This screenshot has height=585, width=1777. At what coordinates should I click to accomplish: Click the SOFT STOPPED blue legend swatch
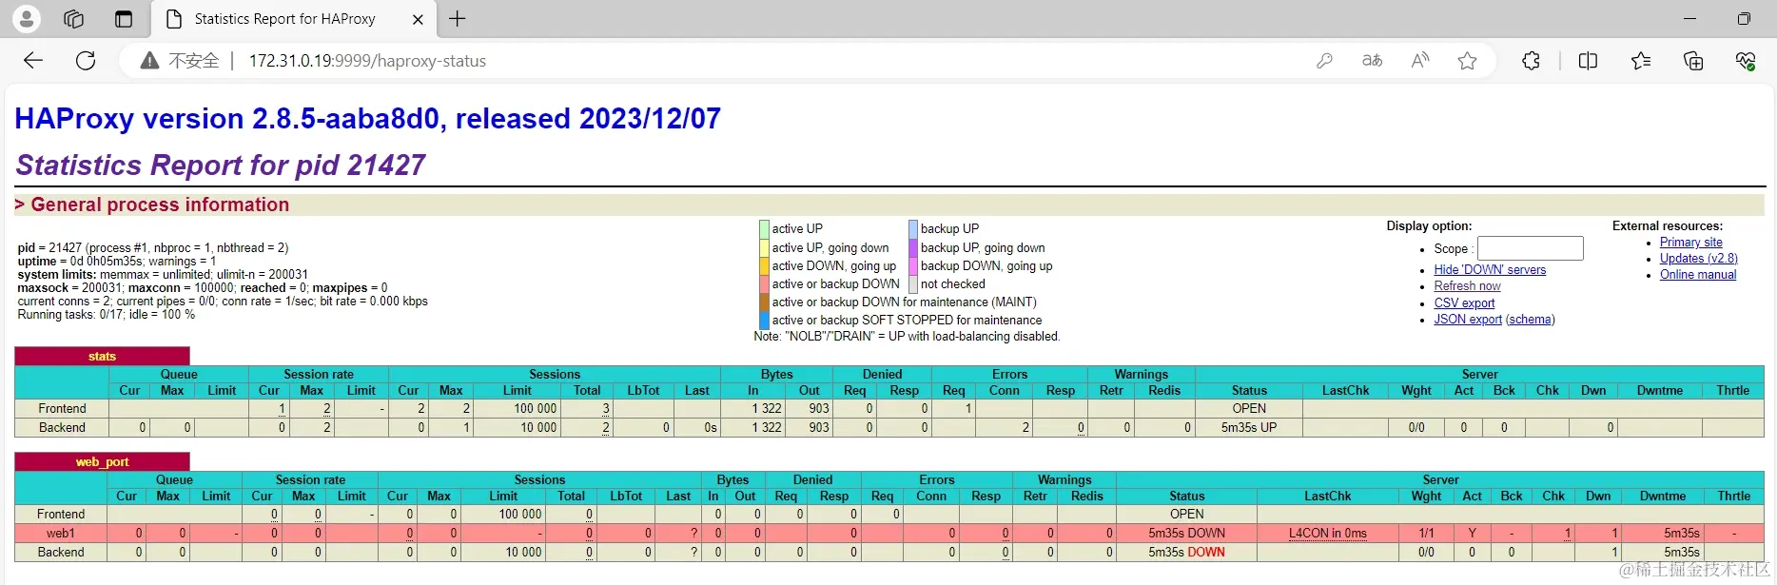click(x=764, y=321)
